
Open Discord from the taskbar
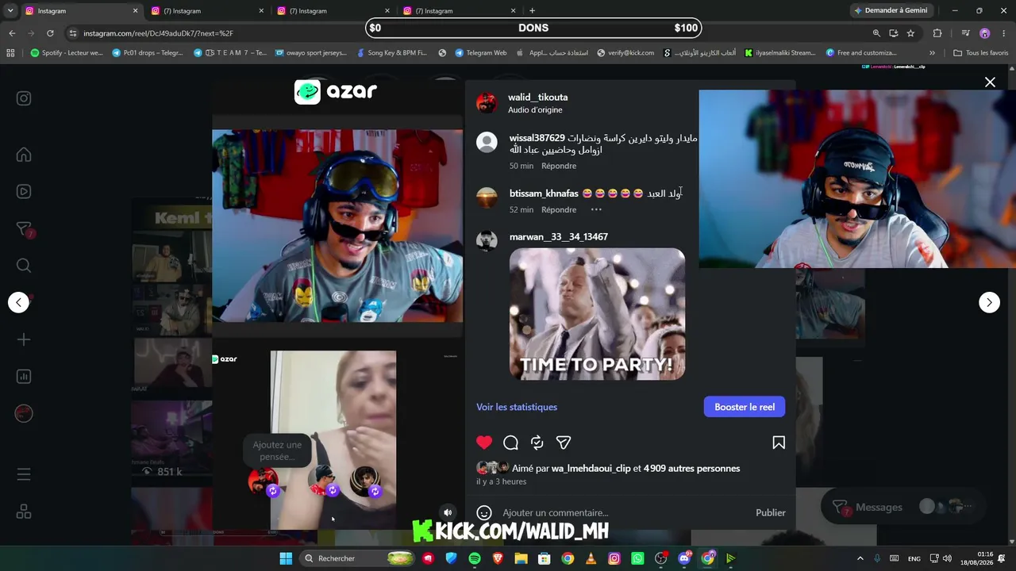coord(684,558)
